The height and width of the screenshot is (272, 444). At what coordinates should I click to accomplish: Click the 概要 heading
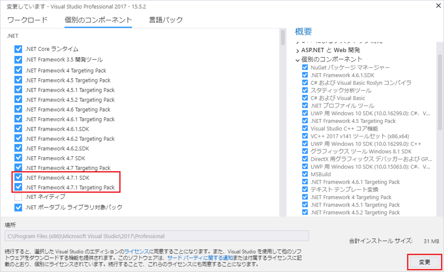303,32
